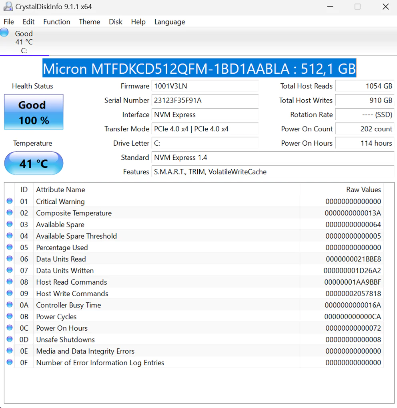Select the Available Spare Threshold attribute name
This screenshot has width=397, height=408.
[76, 236]
